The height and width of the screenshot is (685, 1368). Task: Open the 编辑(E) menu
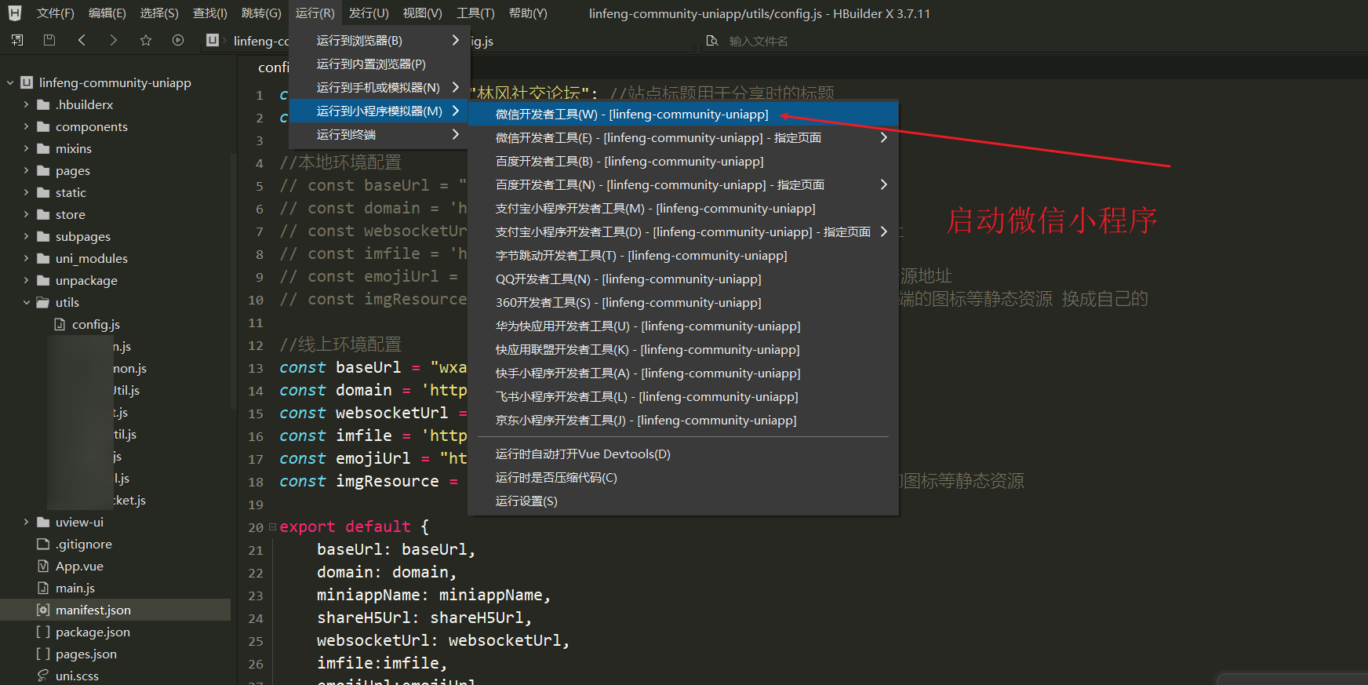[107, 13]
